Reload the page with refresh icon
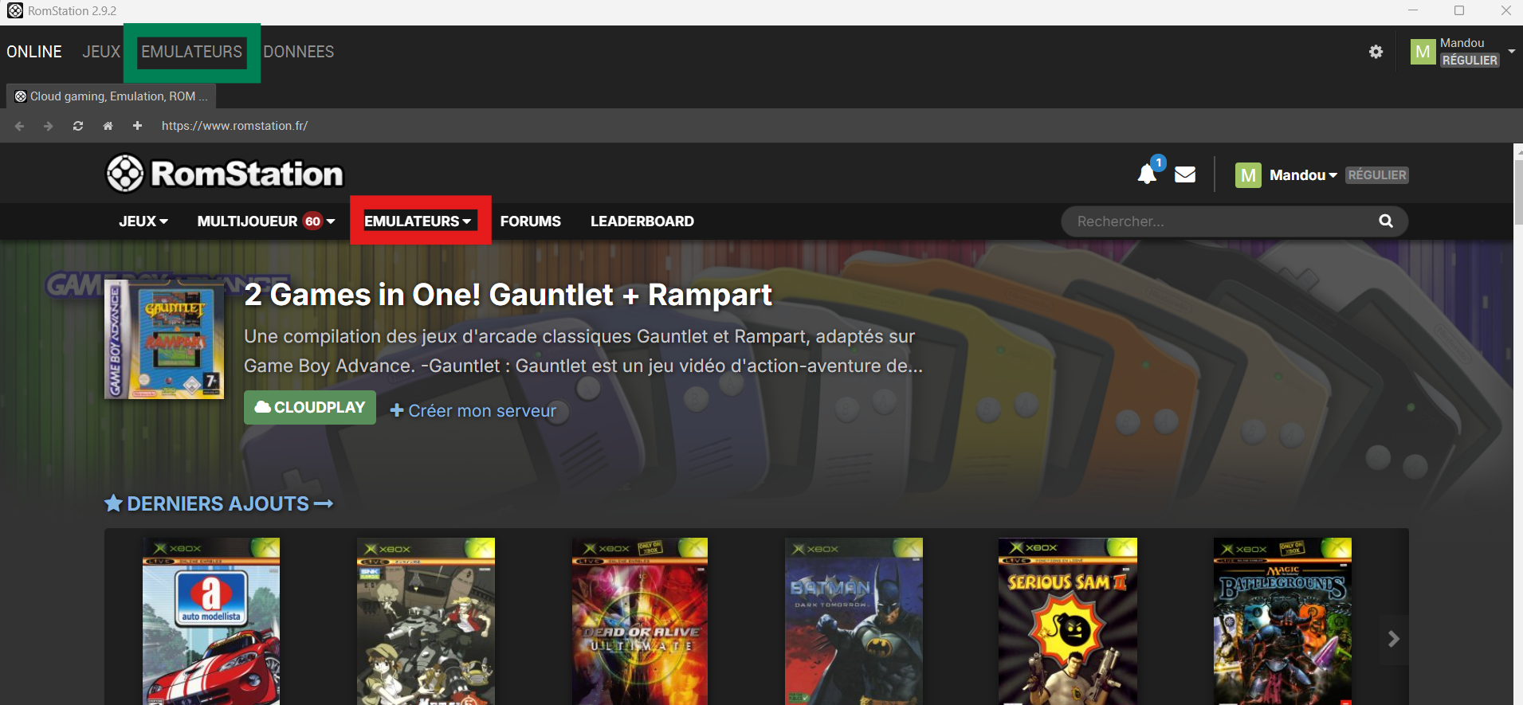The width and height of the screenshot is (1523, 705). click(x=78, y=126)
